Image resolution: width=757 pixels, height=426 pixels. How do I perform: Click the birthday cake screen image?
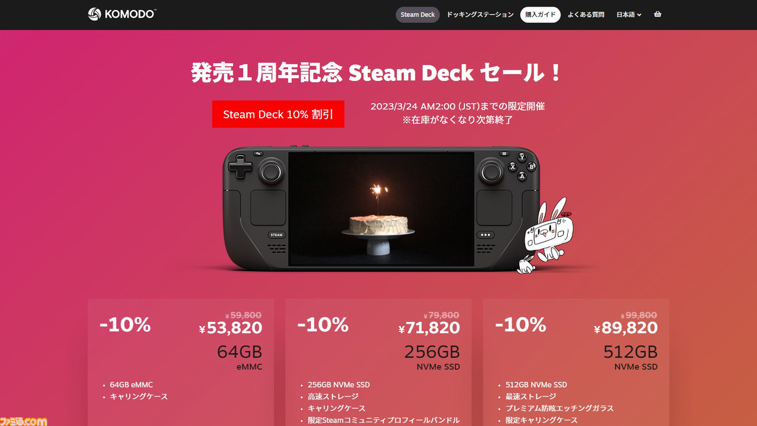(x=381, y=209)
